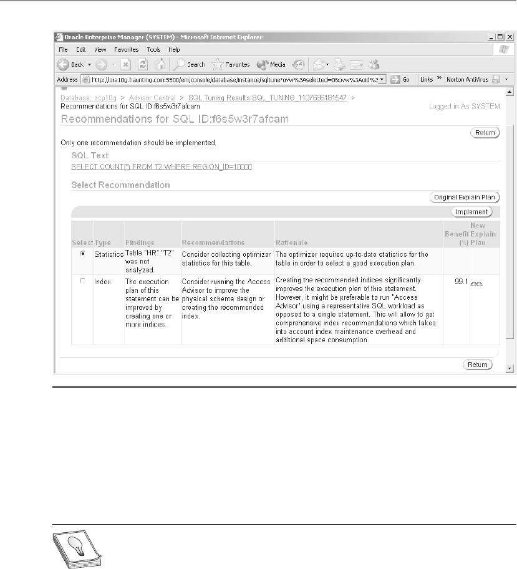Select the Index recommendation radio button
This screenshot has height=569, width=517.
pos(83,281)
